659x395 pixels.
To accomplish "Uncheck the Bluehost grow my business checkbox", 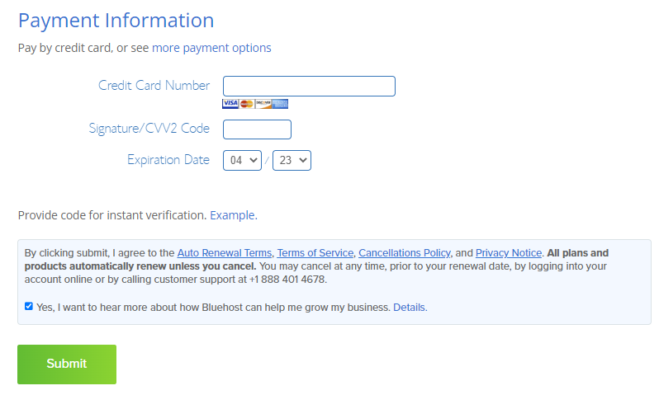I will coord(29,306).
